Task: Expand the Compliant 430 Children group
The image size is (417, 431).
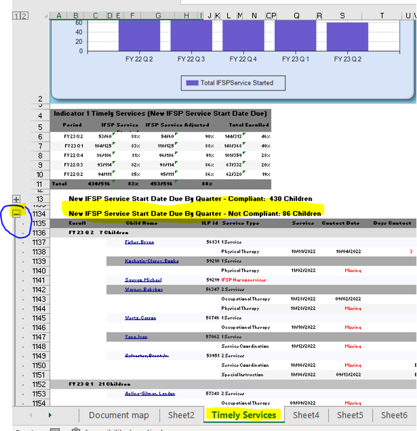Action: (16, 199)
